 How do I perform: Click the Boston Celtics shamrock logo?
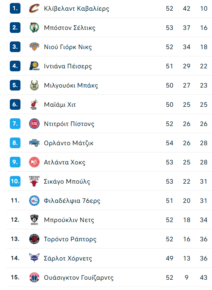click(x=35, y=28)
